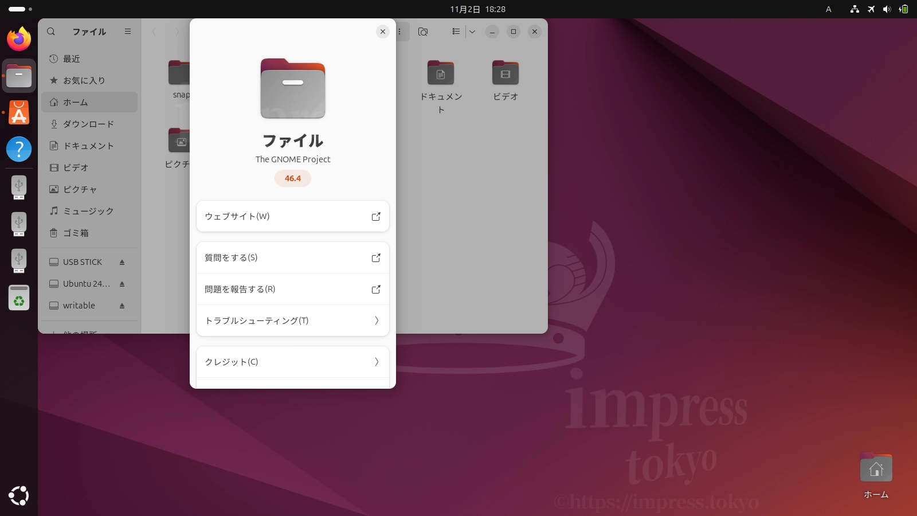Click the network status icon
Screen dimensions: 917x516
point(855,9)
